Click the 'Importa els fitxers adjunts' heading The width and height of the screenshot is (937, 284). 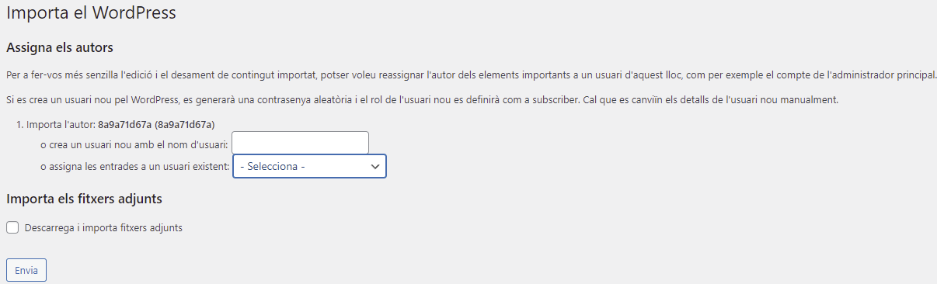point(84,199)
